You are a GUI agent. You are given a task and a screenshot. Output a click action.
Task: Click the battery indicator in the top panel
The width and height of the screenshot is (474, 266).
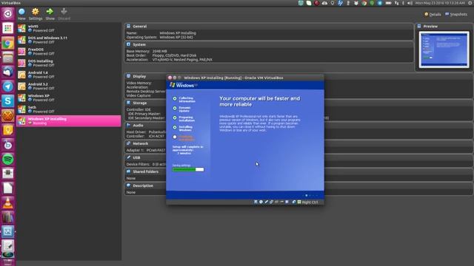(388, 3)
